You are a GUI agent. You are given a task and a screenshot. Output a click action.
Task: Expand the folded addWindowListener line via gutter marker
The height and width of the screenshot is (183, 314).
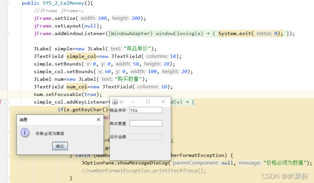pyautogui.click(x=7, y=33)
